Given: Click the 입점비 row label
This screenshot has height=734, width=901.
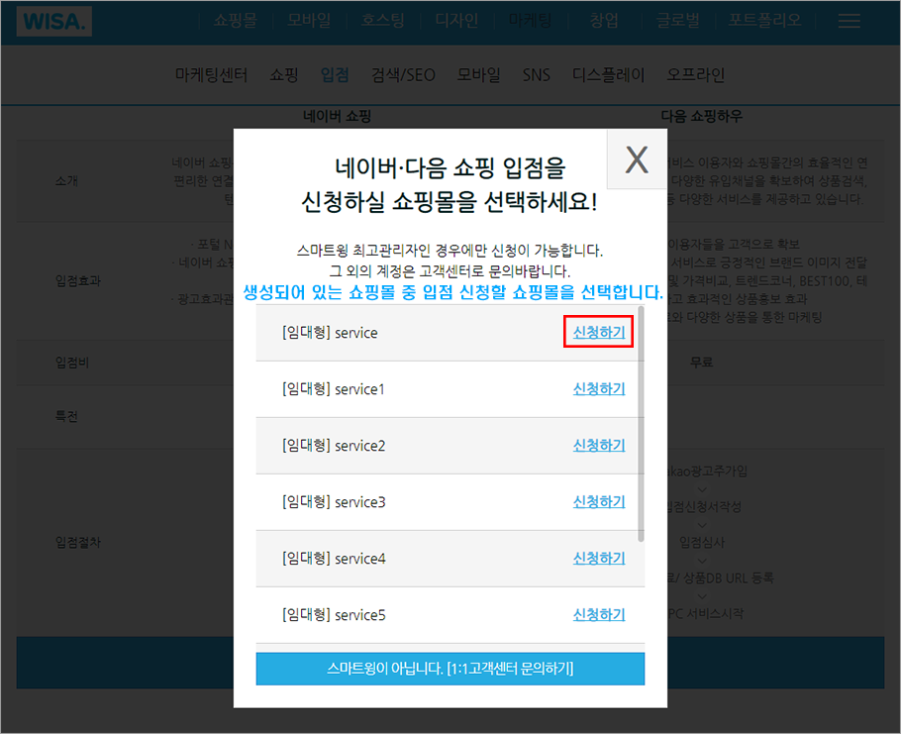Looking at the screenshot, I should point(72,363).
